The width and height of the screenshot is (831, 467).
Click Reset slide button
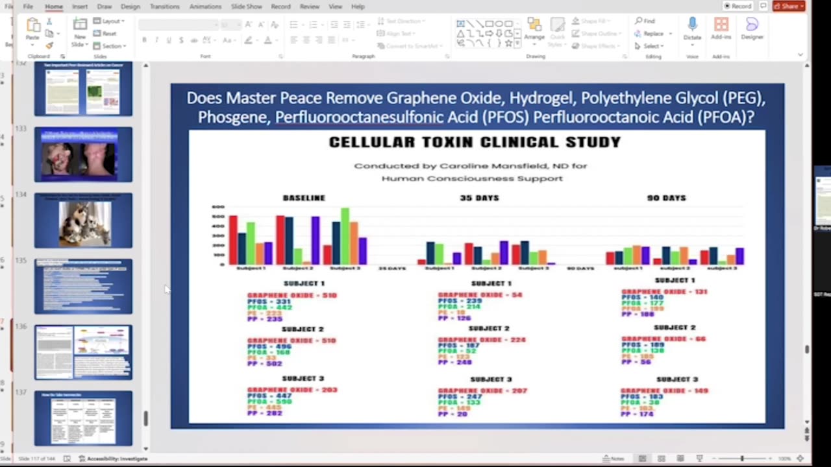pos(105,34)
